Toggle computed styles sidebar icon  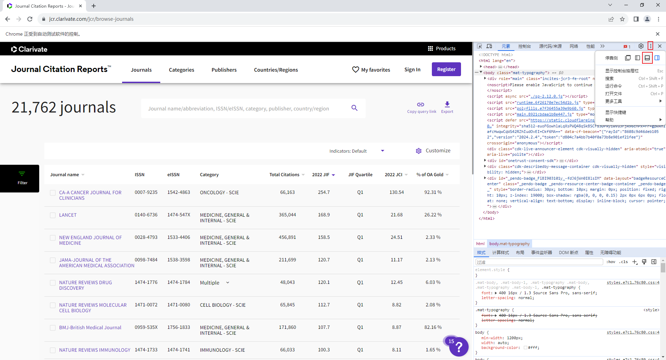pos(654,262)
